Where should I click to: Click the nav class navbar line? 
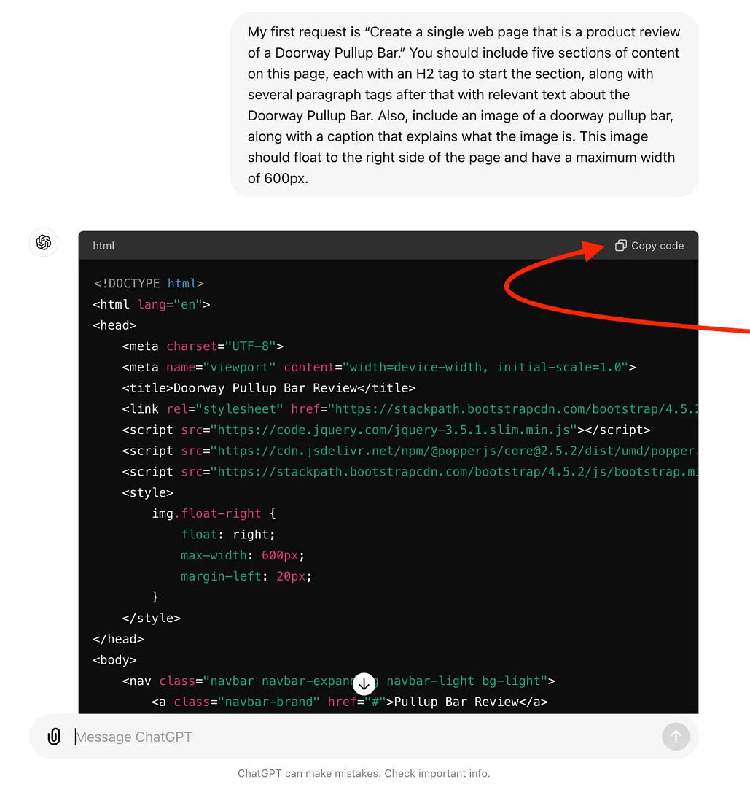(x=339, y=681)
